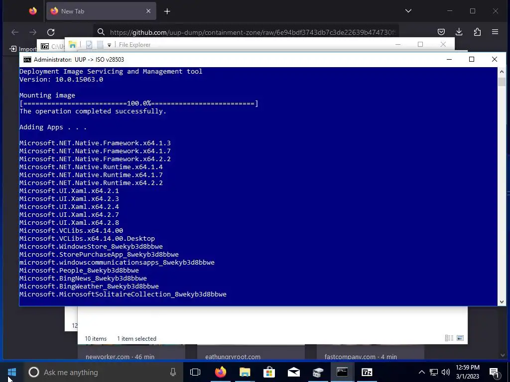Image resolution: width=510 pixels, height=382 pixels.
Task: Click the line 'Adding Apps . . .' in console
Action: [53, 127]
